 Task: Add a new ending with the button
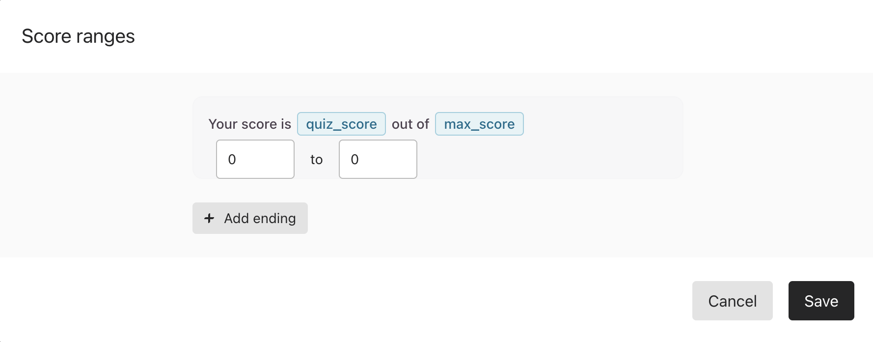[x=250, y=218]
